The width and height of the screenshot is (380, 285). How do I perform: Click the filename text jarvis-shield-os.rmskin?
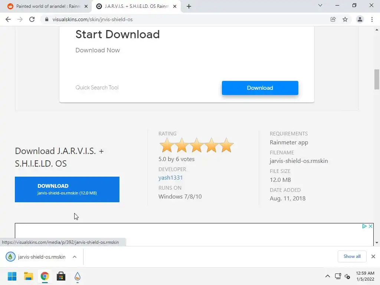pyautogui.click(x=299, y=161)
